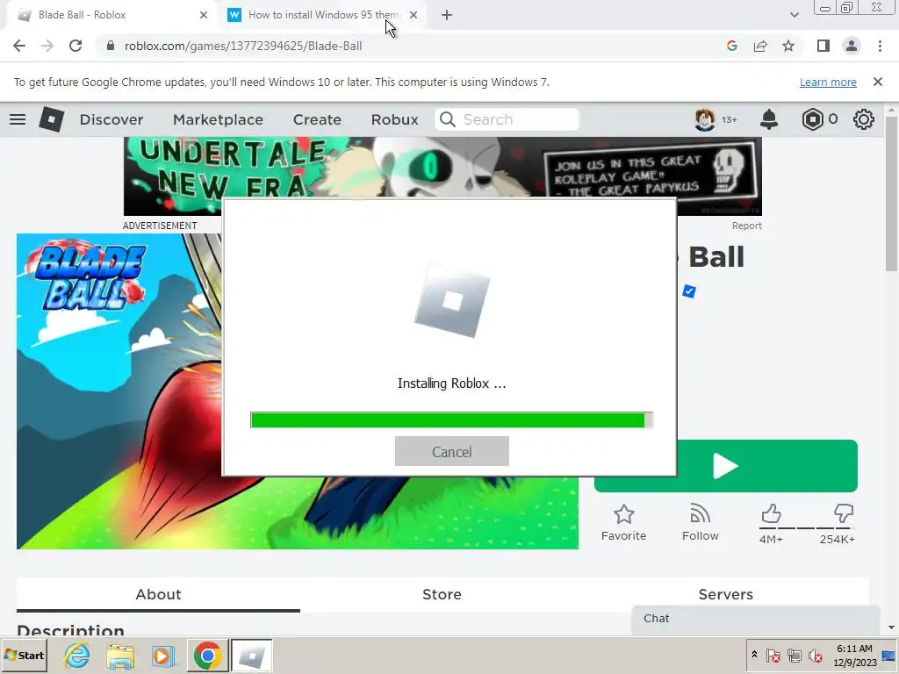Open the Robux menu item

tap(394, 119)
